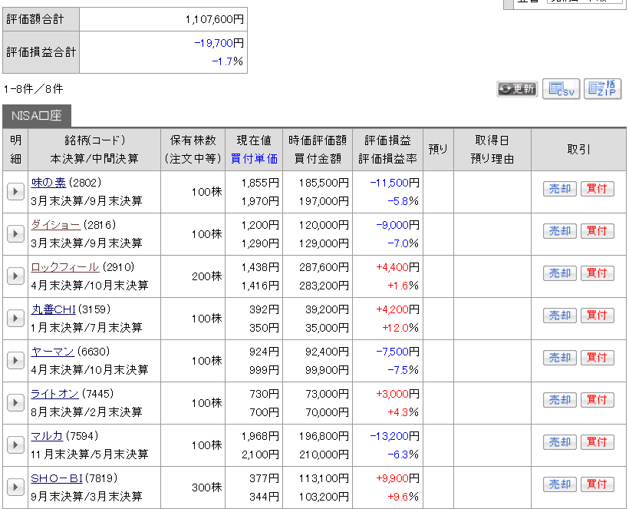Buy more SHO-BI with 買付 button
This screenshot has height=509, width=629.
click(598, 484)
